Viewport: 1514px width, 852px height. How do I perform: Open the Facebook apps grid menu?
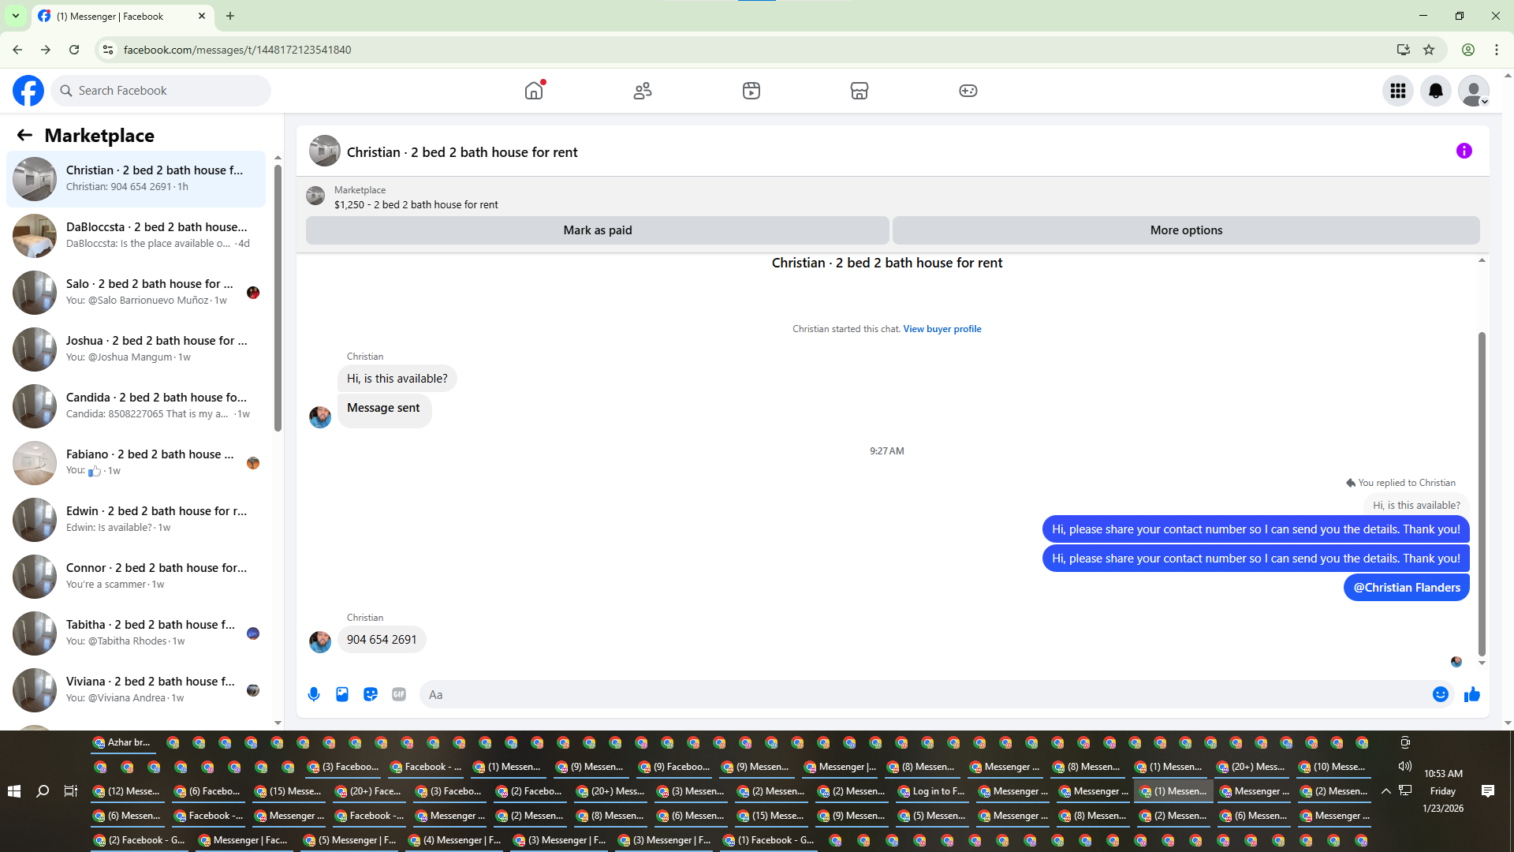1397,91
